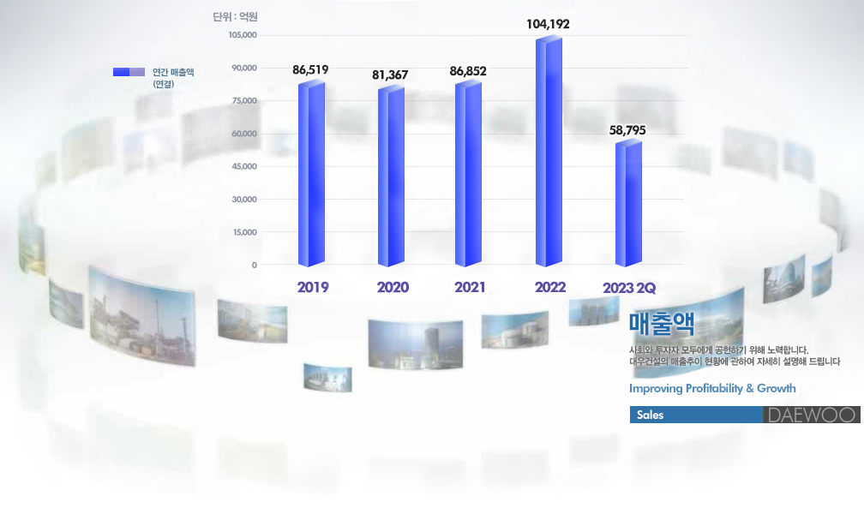The height and width of the screenshot is (508, 864).
Task: Click the 45,000 y-axis tick label
Action: coord(244,166)
